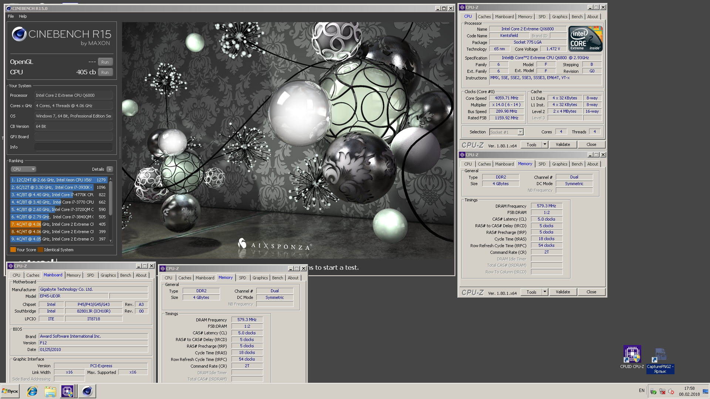710x399 pixels.
Task: Open Windows Explorer from the taskbar
Action: point(50,391)
